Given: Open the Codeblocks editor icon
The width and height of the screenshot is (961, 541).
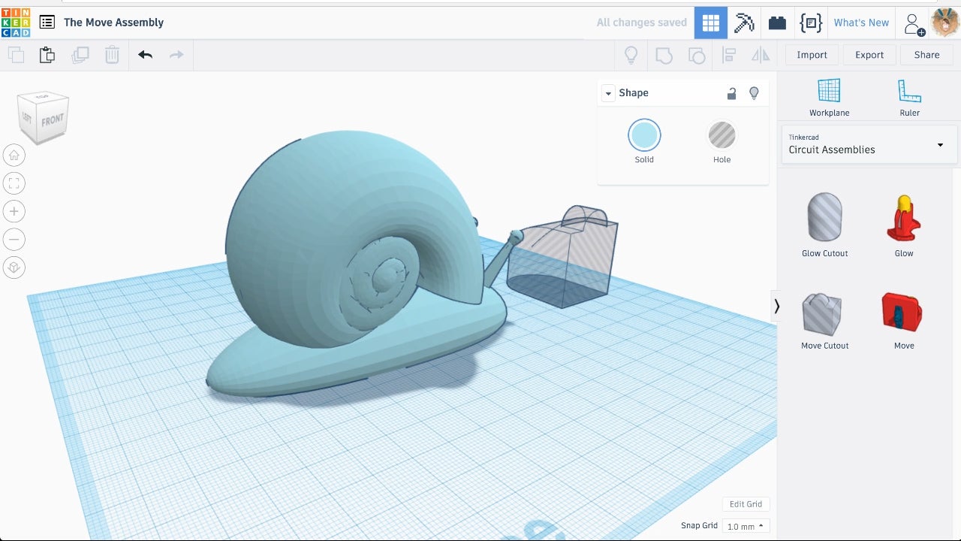Looking at the screenshot, I should [811, 23].
